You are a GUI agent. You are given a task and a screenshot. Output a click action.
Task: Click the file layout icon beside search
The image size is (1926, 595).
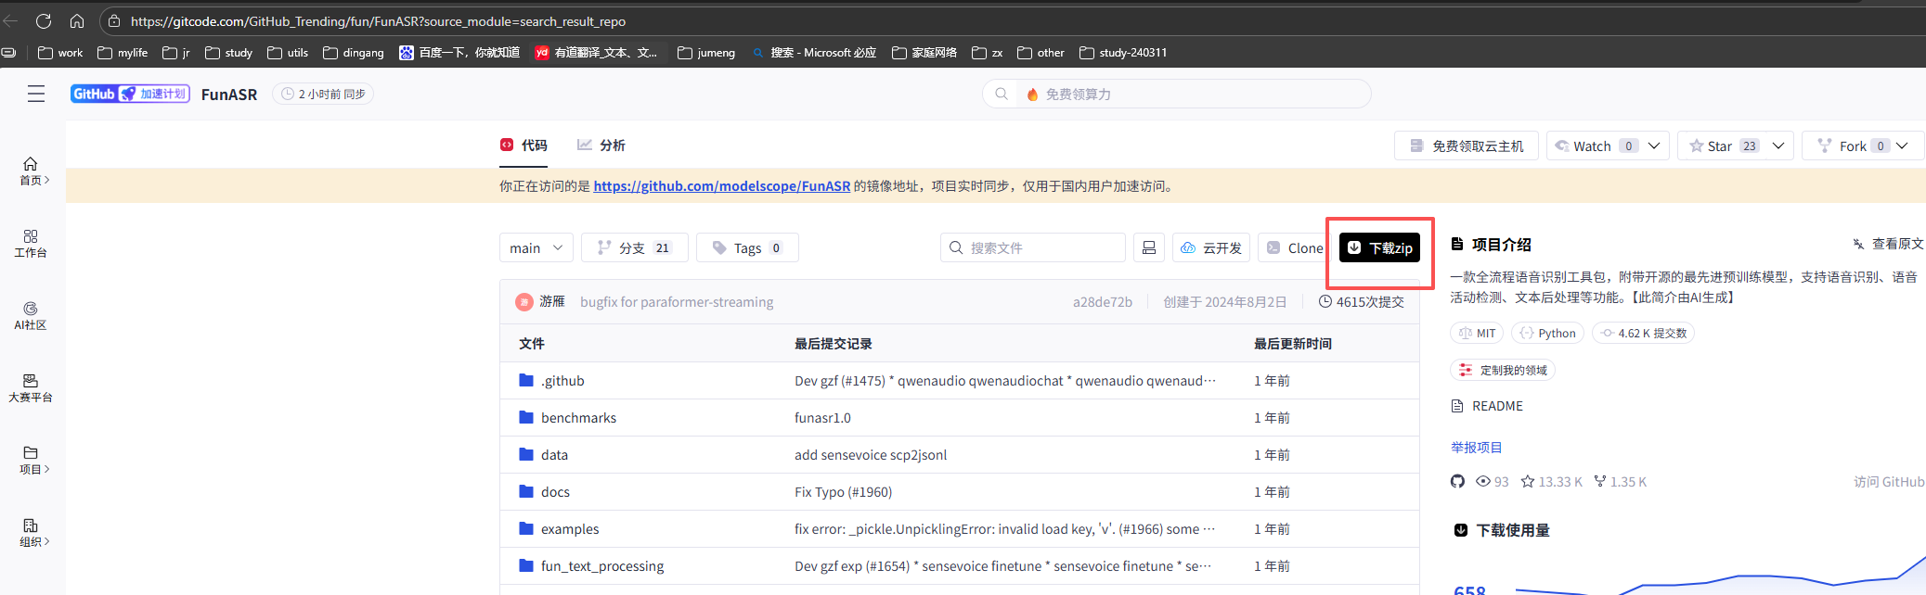1148,247
